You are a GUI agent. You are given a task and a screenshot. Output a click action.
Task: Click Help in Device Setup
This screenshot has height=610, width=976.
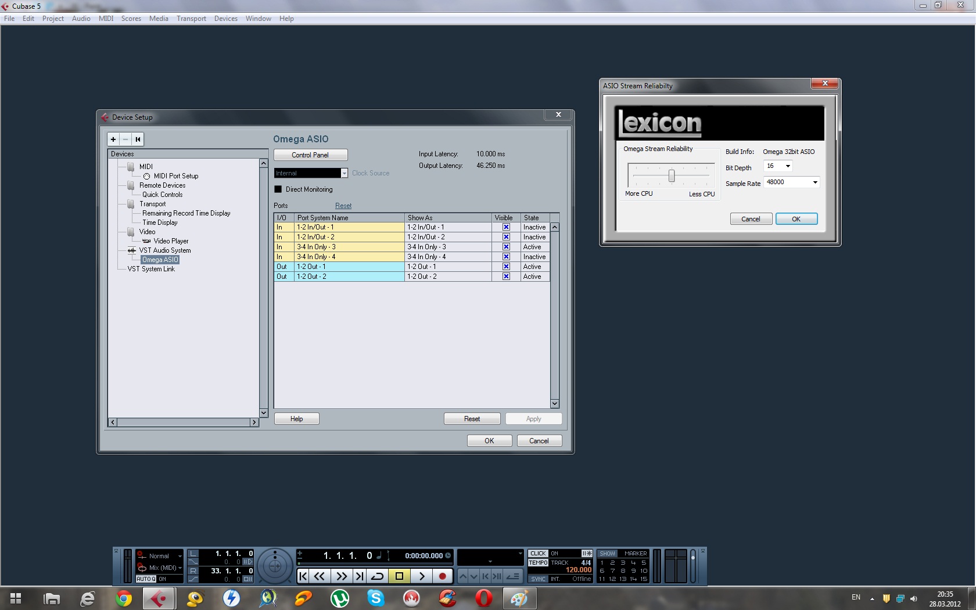point(297,419)
